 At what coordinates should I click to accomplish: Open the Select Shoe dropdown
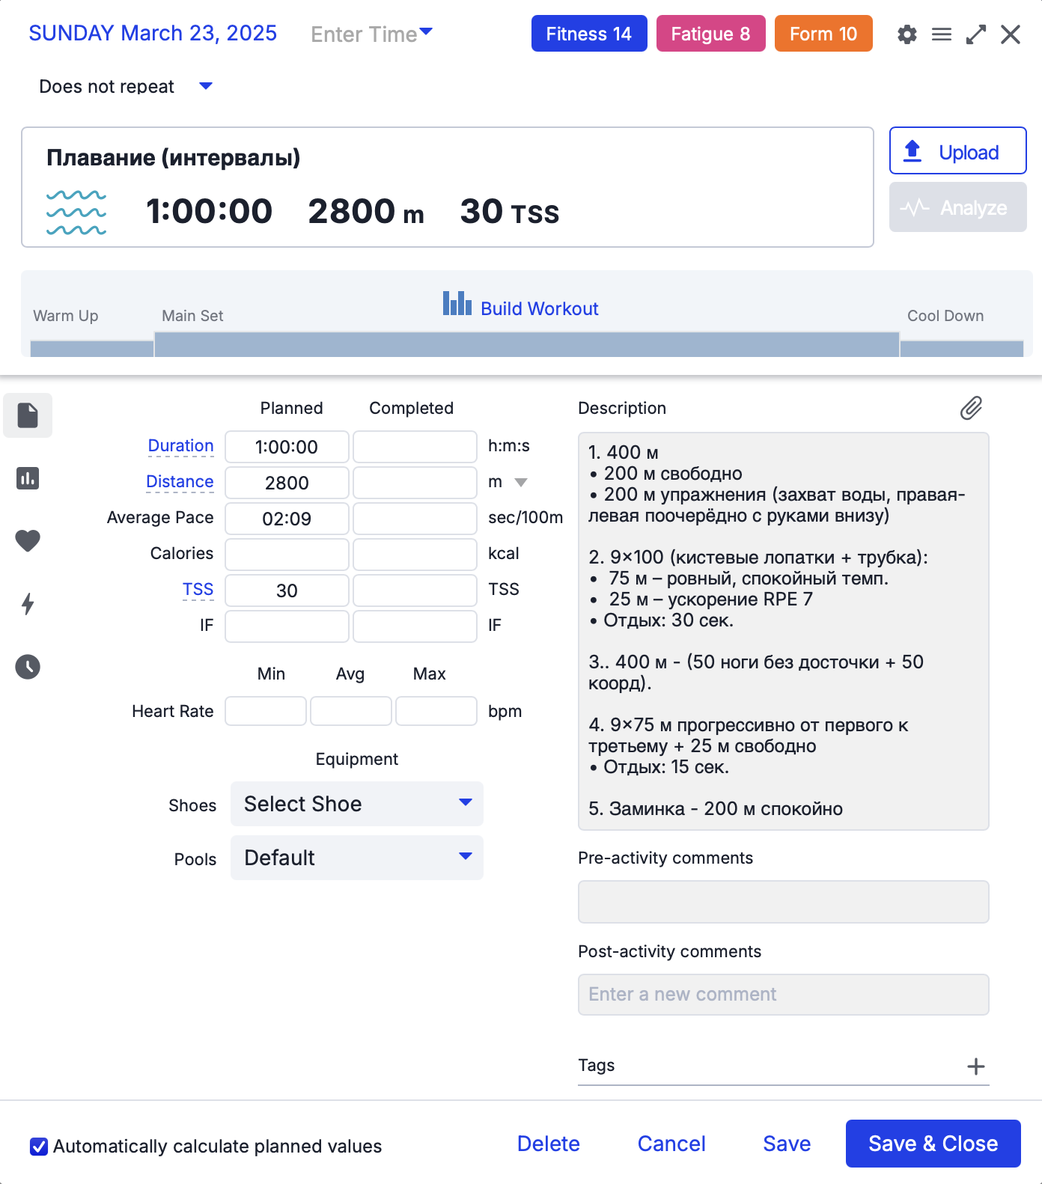[357, 804]
